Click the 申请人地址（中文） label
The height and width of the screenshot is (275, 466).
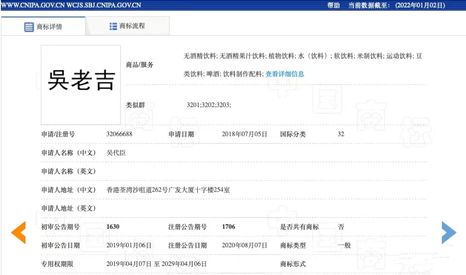coord(69,190)
